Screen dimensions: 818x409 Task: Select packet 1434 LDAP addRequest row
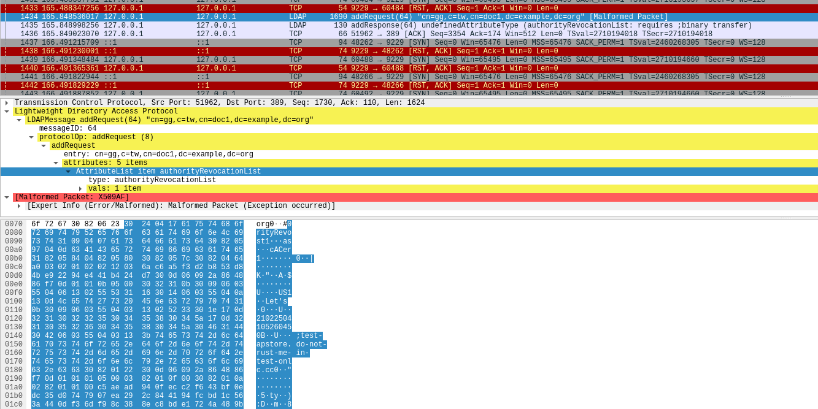(368, 17)
